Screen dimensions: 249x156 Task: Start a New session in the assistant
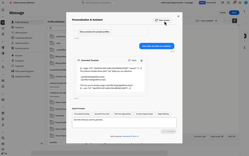pos(162,20)
